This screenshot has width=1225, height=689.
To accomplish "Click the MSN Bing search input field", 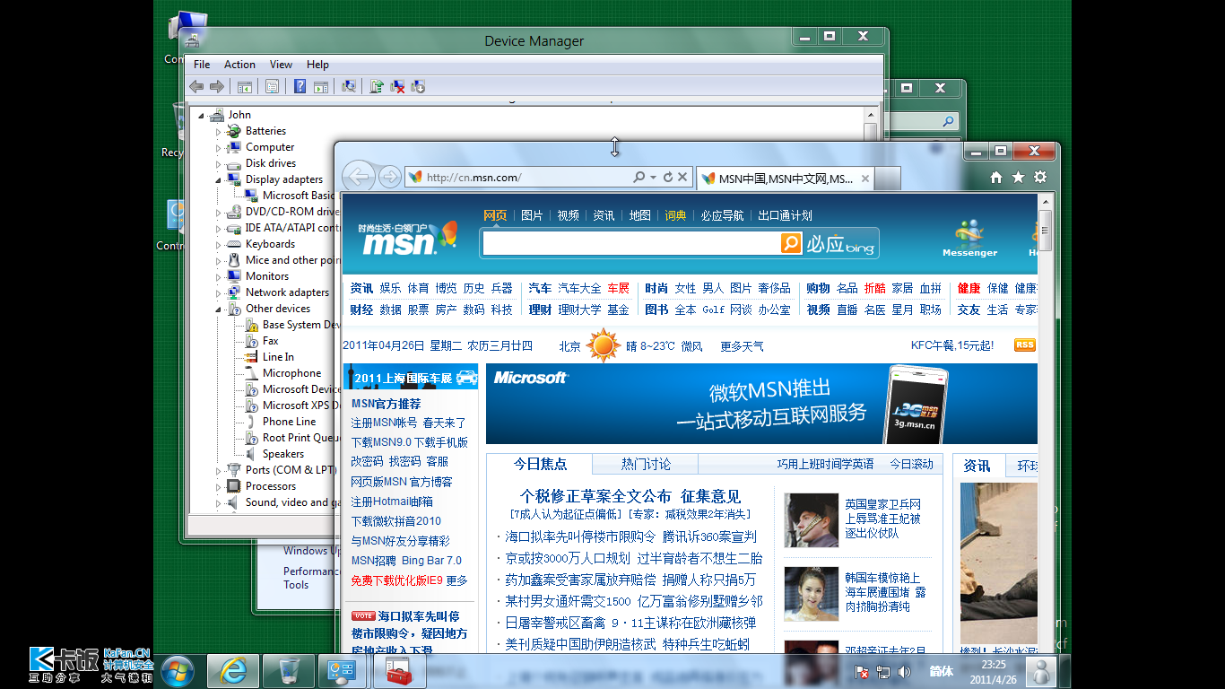I will tap(631, 243).
